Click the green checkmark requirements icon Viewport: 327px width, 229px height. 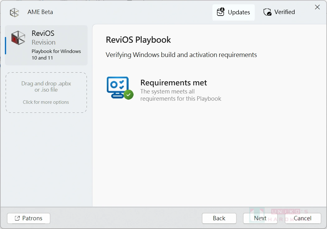(129, 95)
